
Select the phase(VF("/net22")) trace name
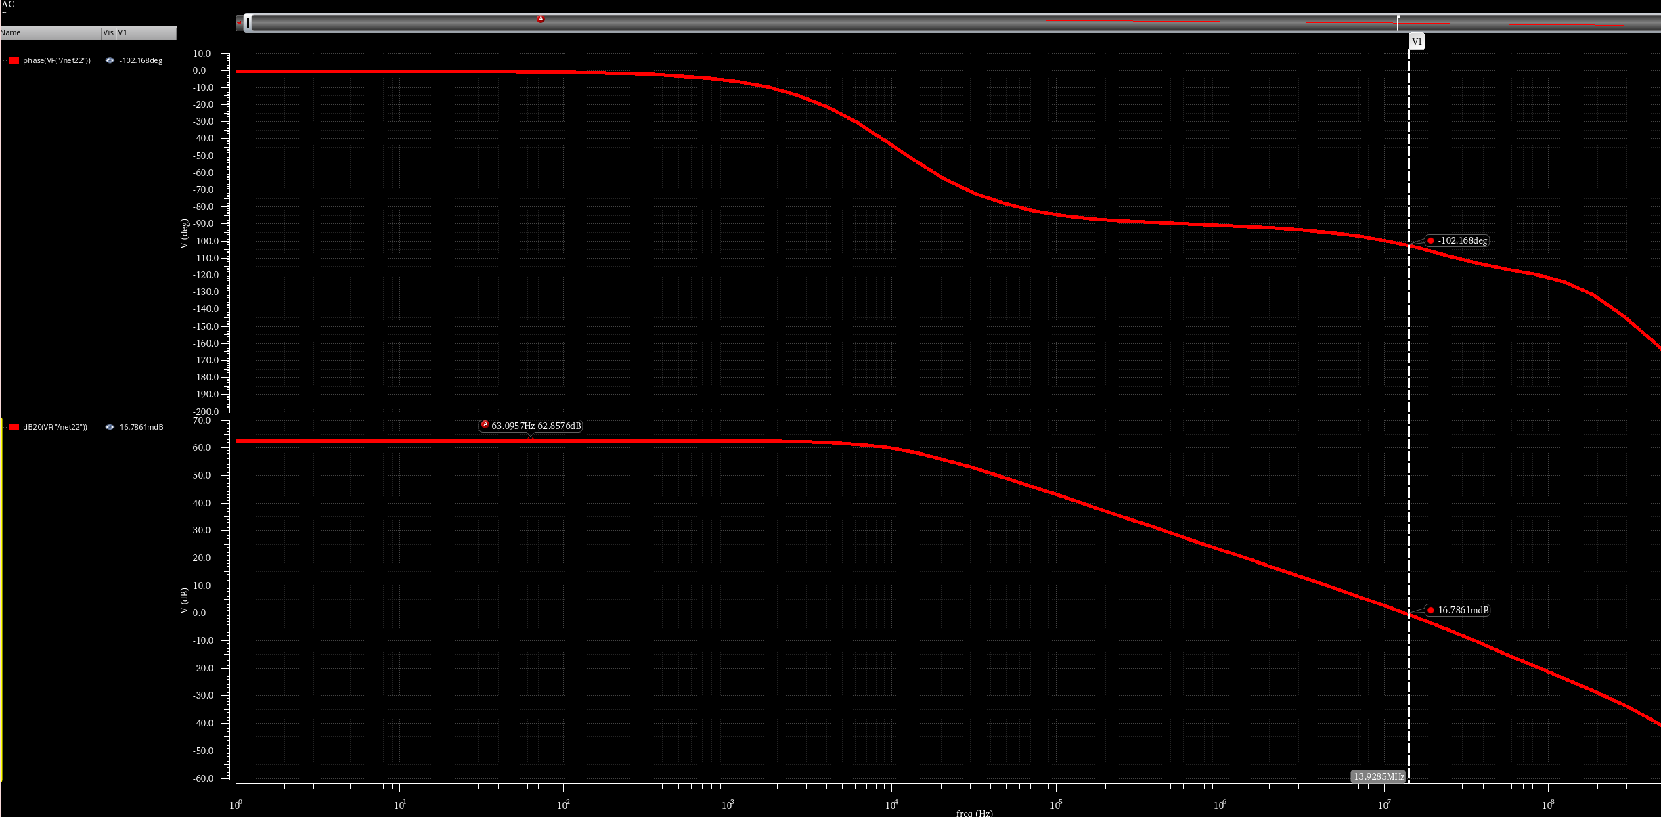click(56, 60)
